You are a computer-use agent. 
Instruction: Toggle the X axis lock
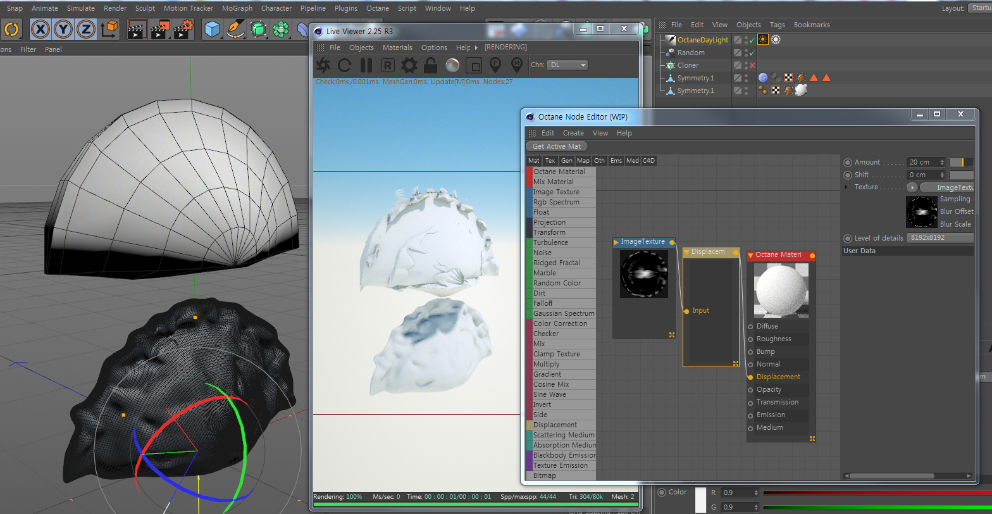(x=40, y=29)
